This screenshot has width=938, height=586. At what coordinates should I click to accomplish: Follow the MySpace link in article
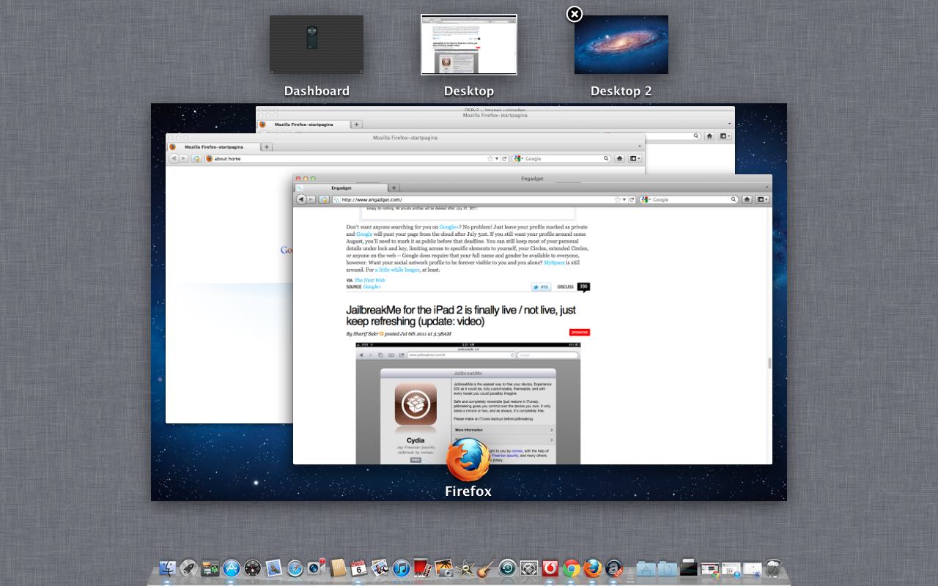554,262
